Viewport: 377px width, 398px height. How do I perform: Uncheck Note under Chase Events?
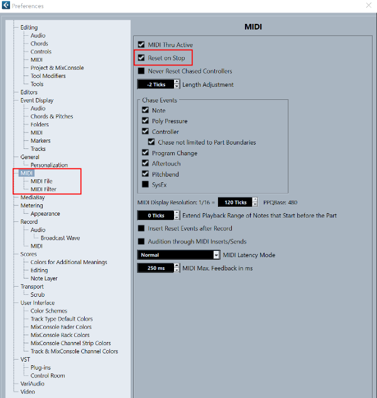[145, 110]
